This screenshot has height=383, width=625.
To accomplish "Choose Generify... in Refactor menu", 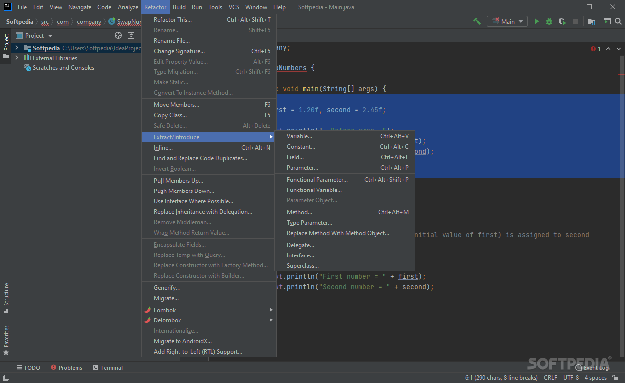I will click(x=209, y=288).
